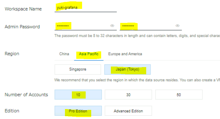Choose the Singapore region option
Viewport: 220px width, 119px height.
pyautogui.click(x=77, y=70)
